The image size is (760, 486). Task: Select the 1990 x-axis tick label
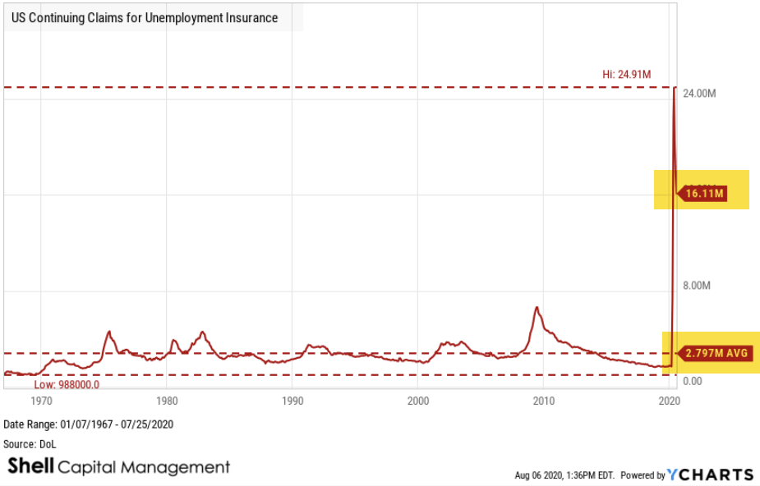(x=292, y=401)
